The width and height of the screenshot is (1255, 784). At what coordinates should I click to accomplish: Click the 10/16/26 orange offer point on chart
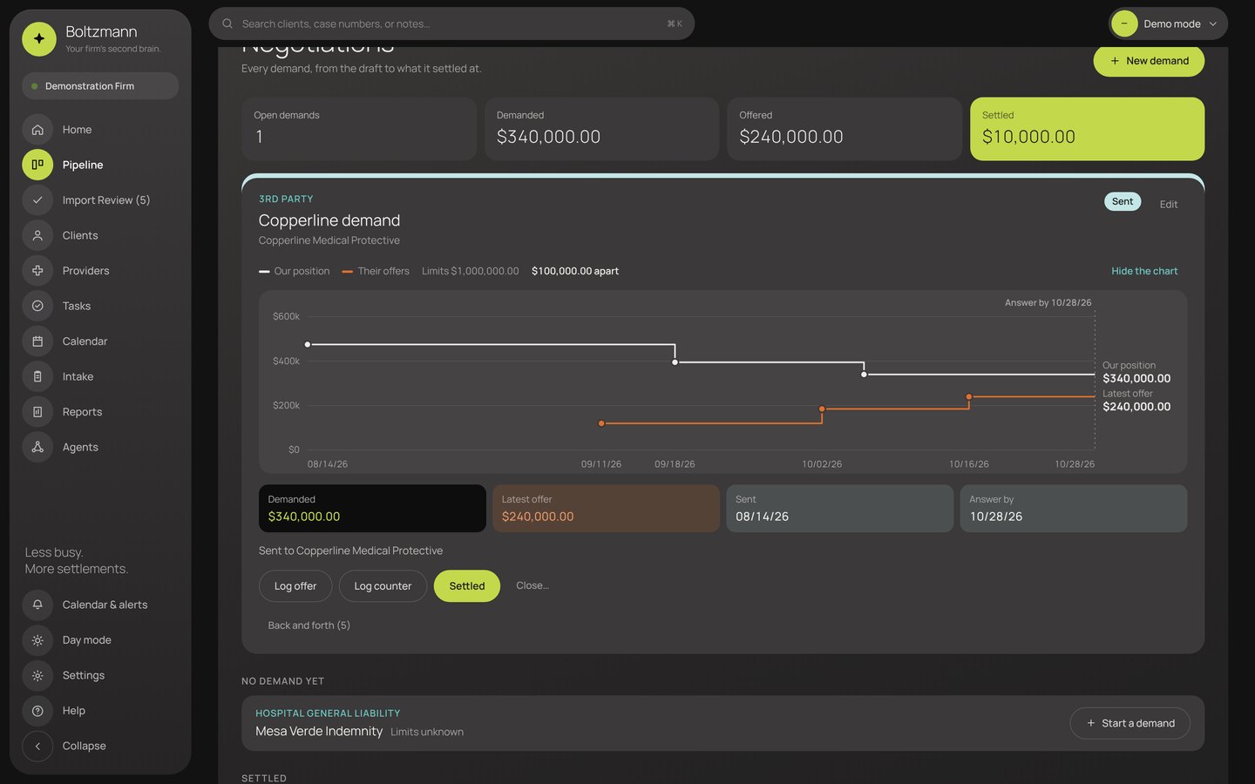coord(969,397)
